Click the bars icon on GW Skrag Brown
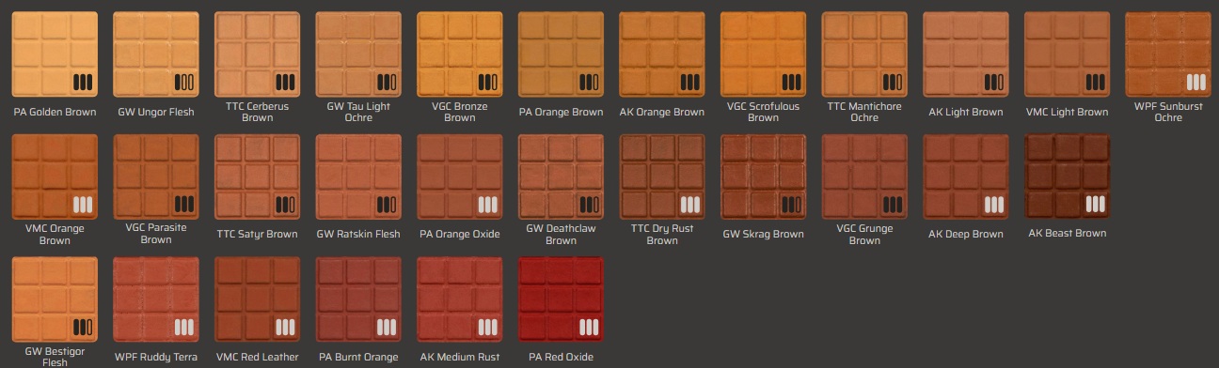The image size is (1219, 368). pyautogui.click(x=792, y=204)
